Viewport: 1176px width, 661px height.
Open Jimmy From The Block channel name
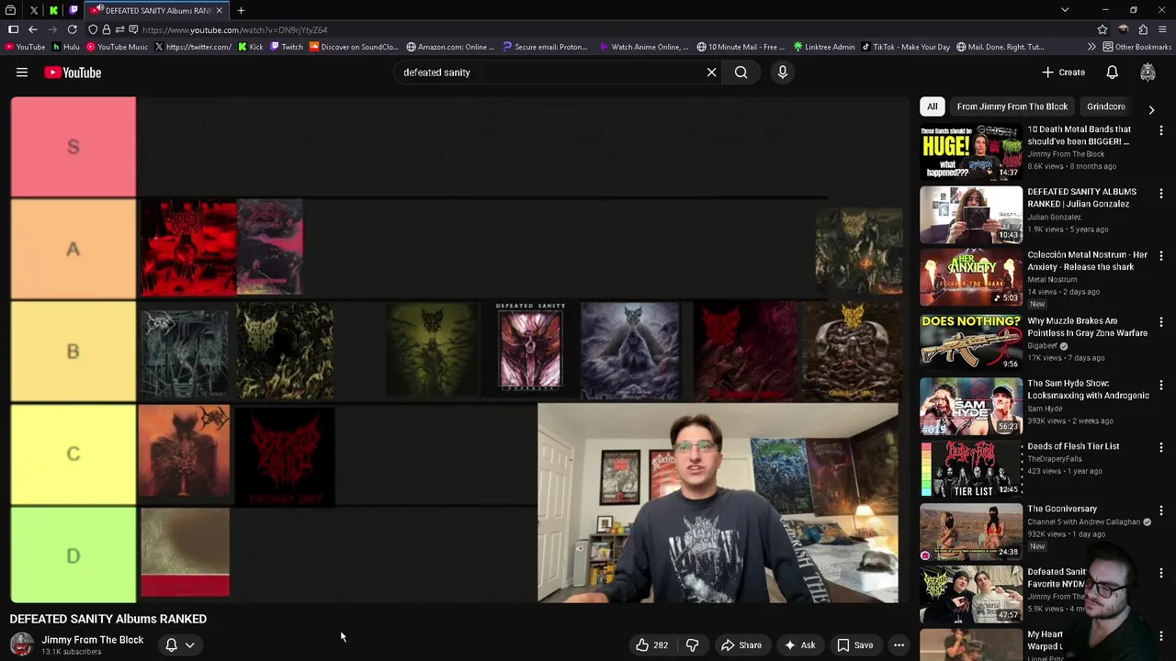pyautogui.click(x=92, y=640)
